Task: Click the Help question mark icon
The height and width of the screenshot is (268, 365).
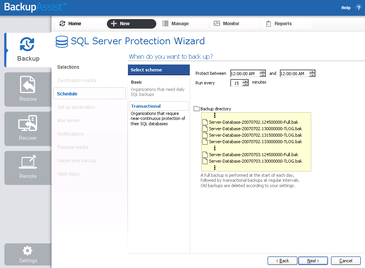Action: [359, 8]
